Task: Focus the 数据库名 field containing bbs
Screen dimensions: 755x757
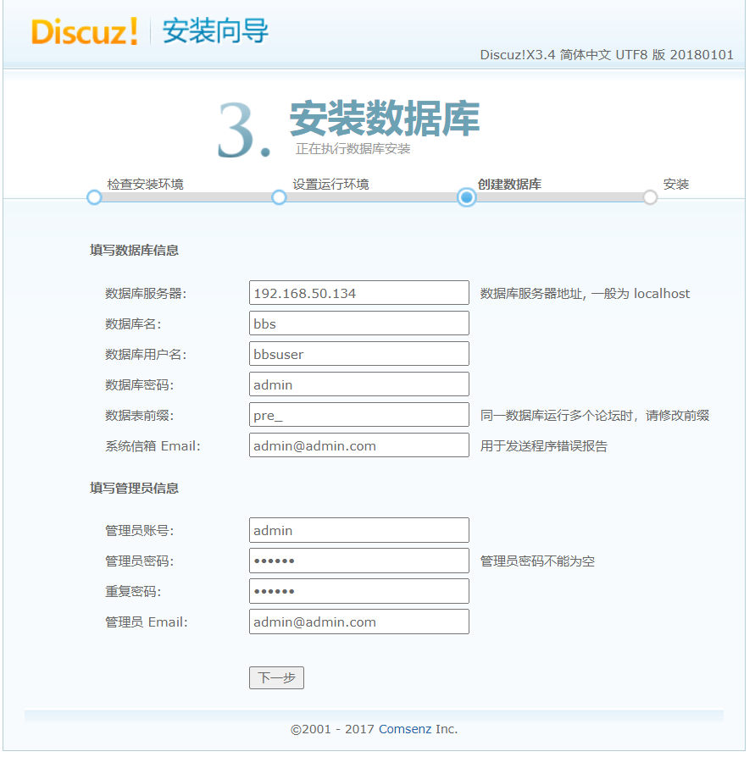Action: pyautogui.click(x=359, y=323)
